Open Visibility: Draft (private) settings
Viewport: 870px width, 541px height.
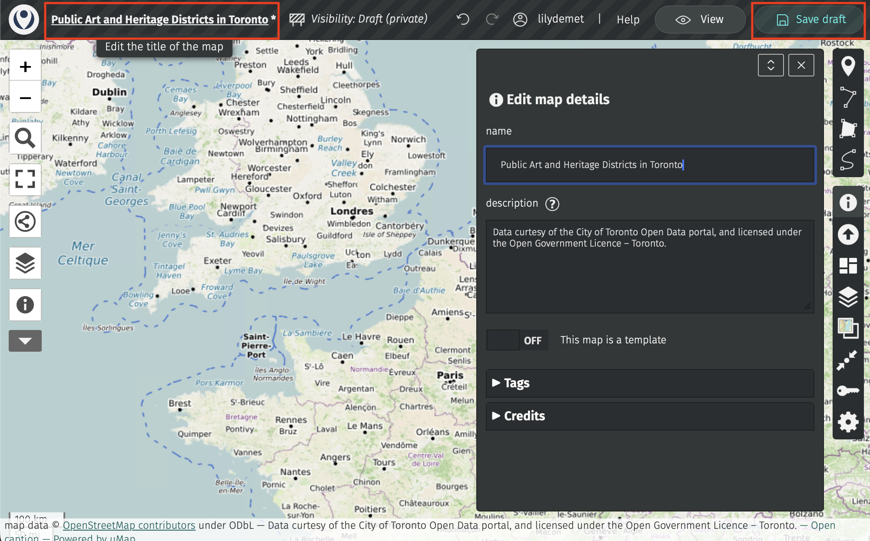[x=359, y=19]
